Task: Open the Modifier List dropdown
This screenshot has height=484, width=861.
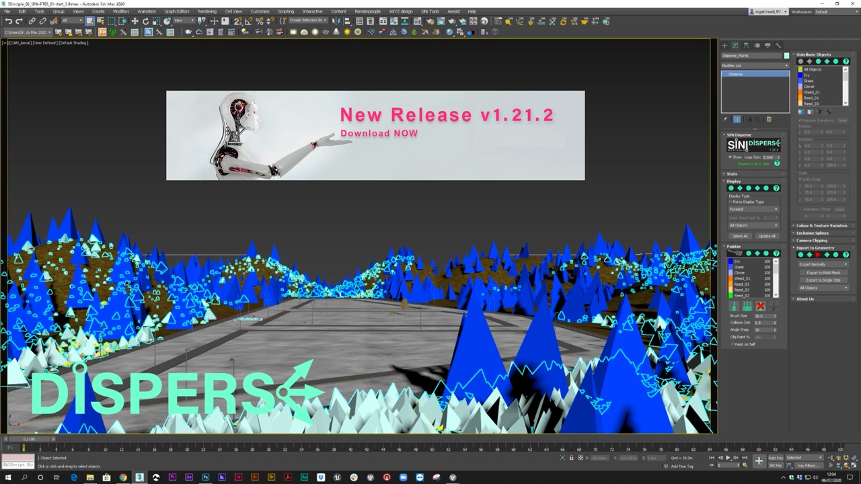Action: point(755,66)
